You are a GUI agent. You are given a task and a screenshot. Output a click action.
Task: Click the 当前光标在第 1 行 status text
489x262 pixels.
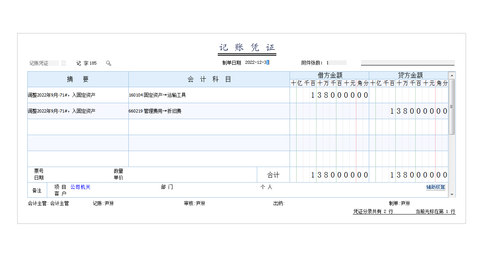pos(435,212)
